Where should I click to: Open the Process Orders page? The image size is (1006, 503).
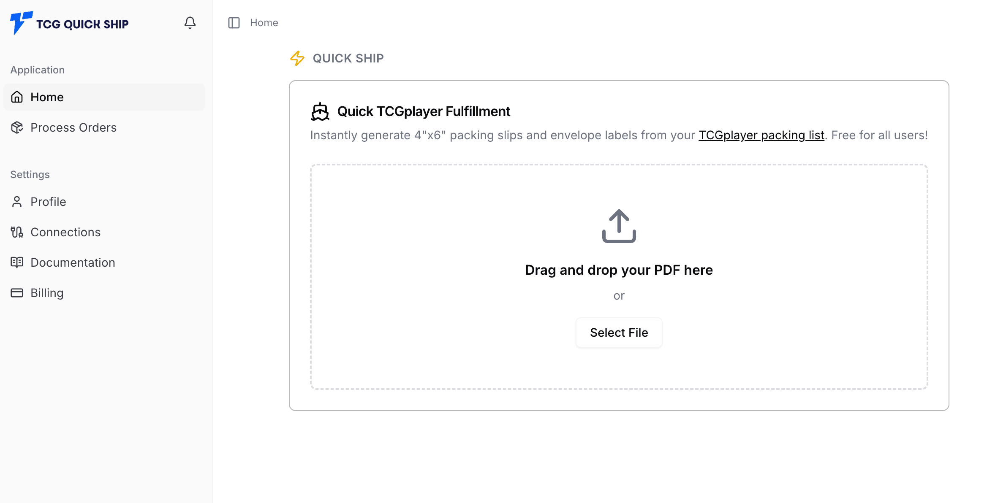coord(73,127)
